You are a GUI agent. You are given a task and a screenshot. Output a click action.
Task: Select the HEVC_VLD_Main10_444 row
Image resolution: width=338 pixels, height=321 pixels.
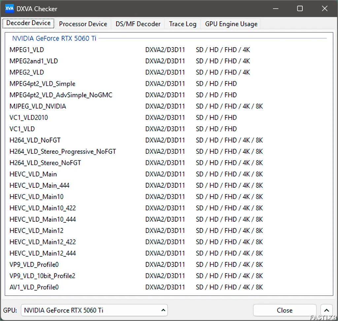169,219
